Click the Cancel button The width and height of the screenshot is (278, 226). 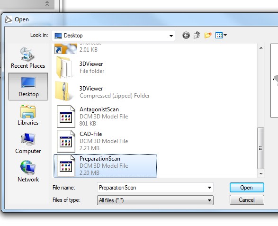(x=247, y=200)
